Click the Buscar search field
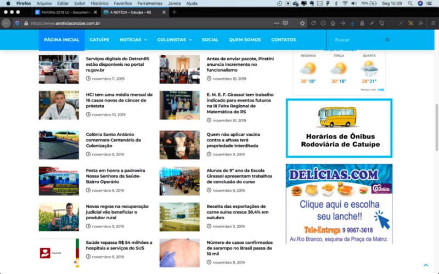Image resolution: width=439 pixels, height=274 pixels. [x=357, y=40]
